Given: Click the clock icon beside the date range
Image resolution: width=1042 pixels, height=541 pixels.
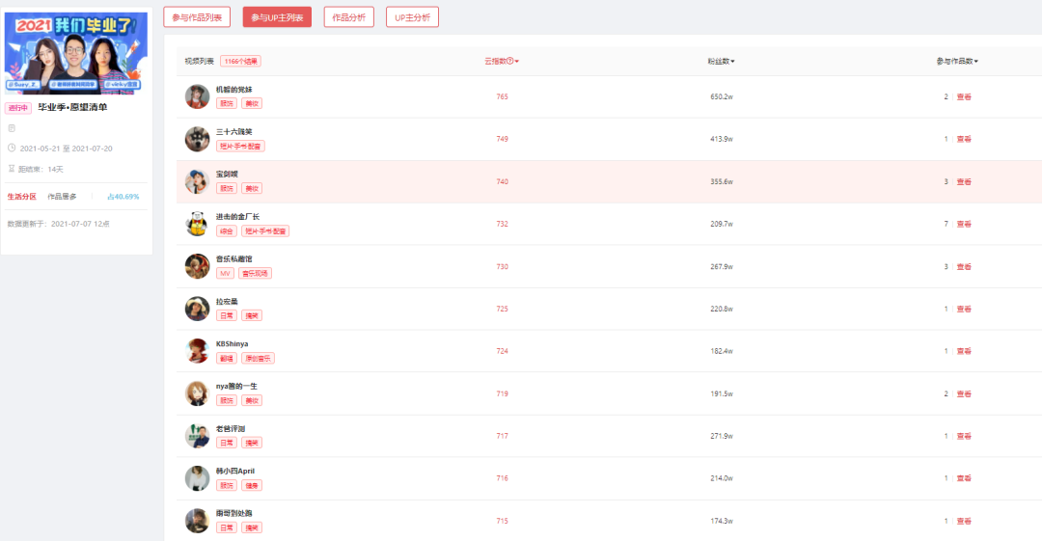Looking at the screenshot, I should (12, 149).
